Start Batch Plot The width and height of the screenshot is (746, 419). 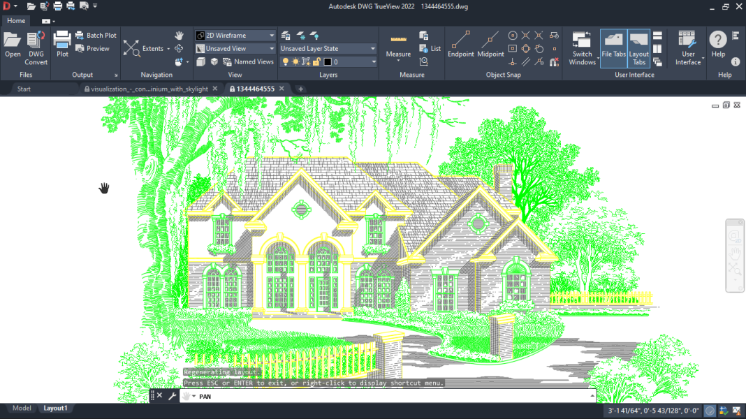(96, 35)
